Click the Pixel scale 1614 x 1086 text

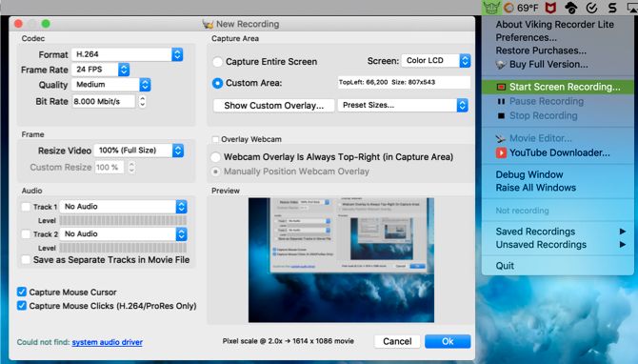(289, 341)
